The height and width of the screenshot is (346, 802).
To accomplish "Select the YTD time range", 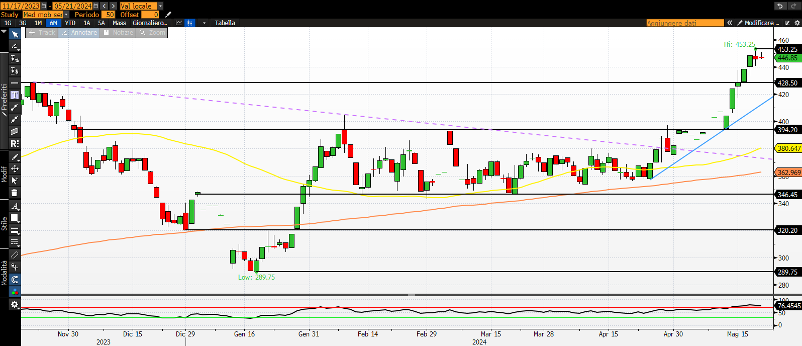I will pos(70,23).
